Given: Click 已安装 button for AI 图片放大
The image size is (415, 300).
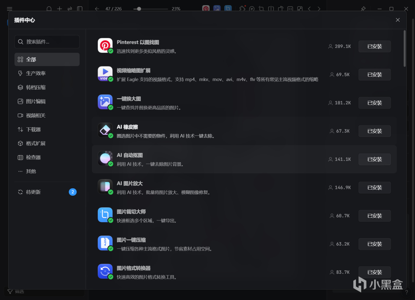Looking at the screenshot, I should pos(374,188).
